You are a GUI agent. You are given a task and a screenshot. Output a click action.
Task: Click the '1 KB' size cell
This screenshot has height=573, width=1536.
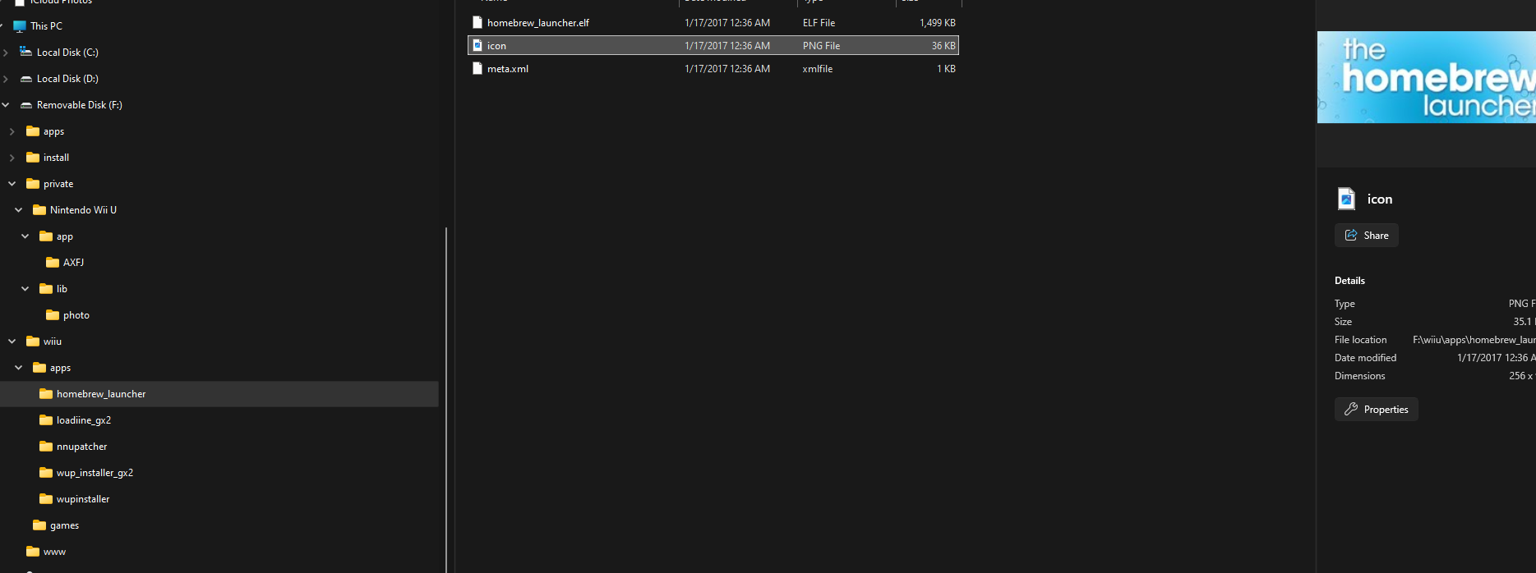pos(947,69)
